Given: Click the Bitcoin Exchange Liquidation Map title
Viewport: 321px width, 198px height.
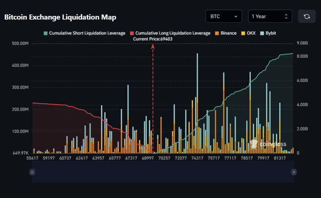Looking at the screenshot, I should coord(60,17).
